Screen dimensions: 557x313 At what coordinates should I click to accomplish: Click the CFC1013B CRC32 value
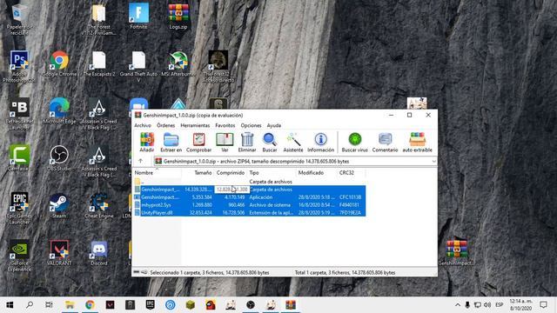pyautogui.click(x=350, y=197)
